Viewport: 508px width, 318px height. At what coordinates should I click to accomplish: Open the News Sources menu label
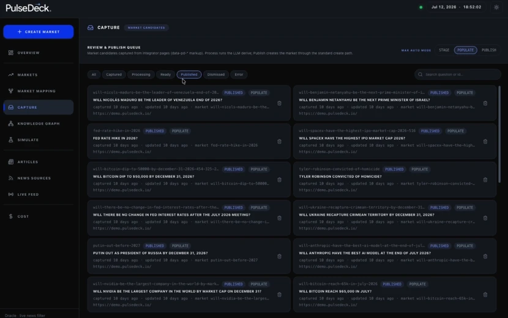pyautogui.click(x=34, y=178)
